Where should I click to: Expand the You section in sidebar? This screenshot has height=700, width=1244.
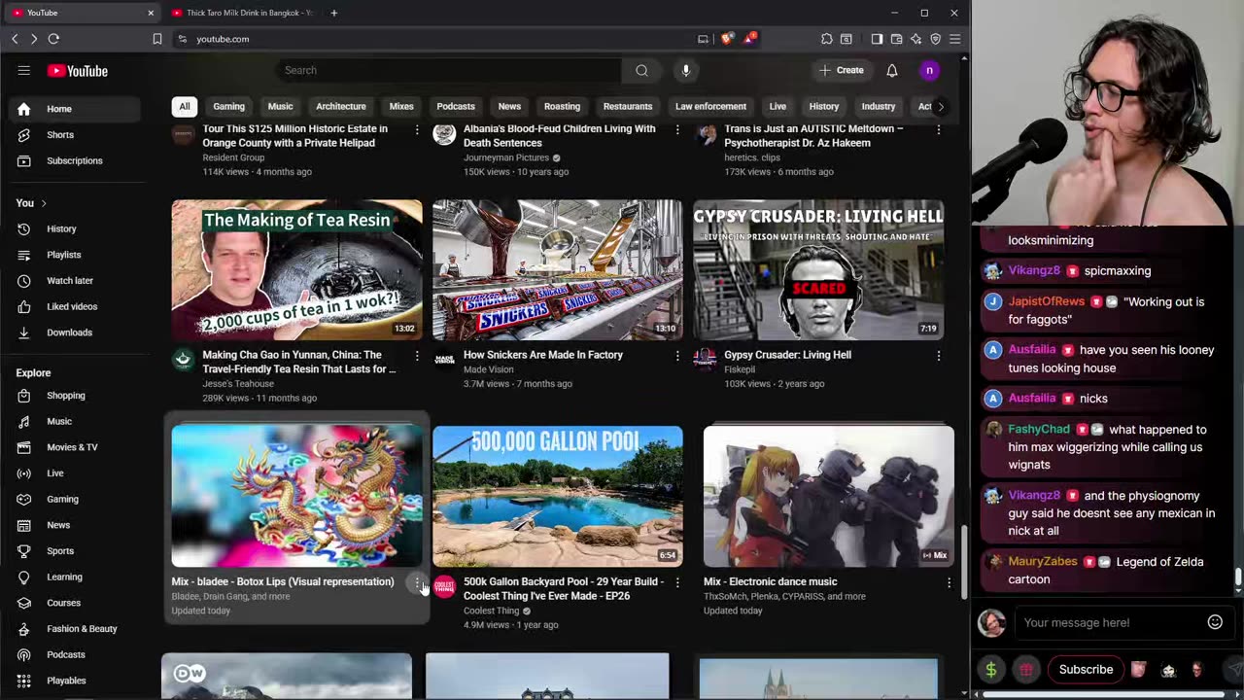(x=31, y=203)
